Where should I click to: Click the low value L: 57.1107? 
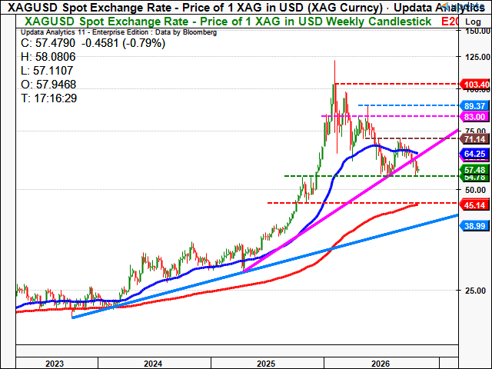(47, 71)
